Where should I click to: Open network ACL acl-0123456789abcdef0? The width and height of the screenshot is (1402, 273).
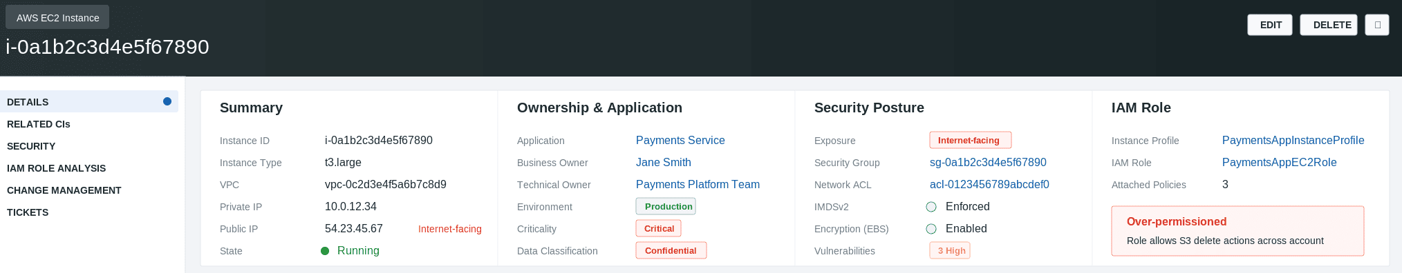click(989, 184)
